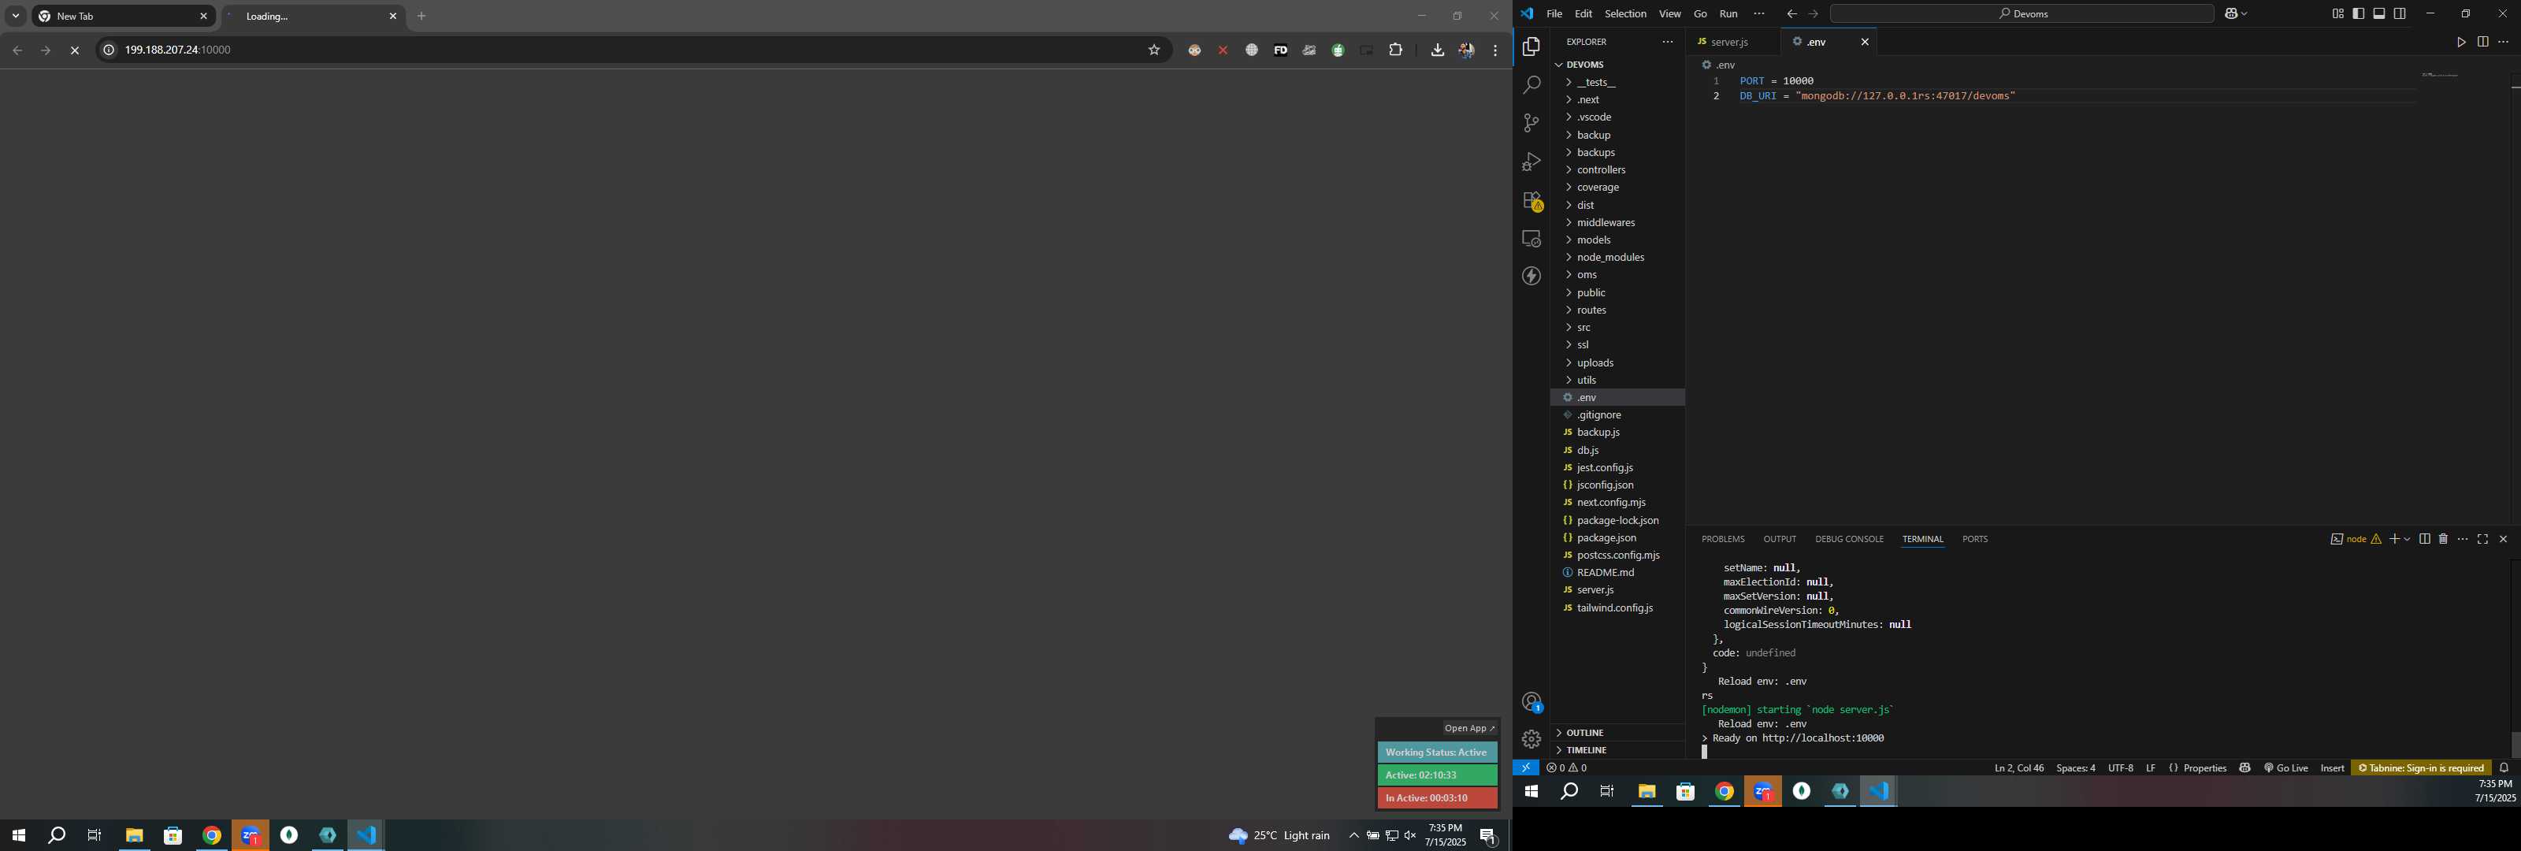This screenshot has width=2521, height=851.
Task: Open the Search view in VS Code activity bar
Action: tap(1532, 85)
